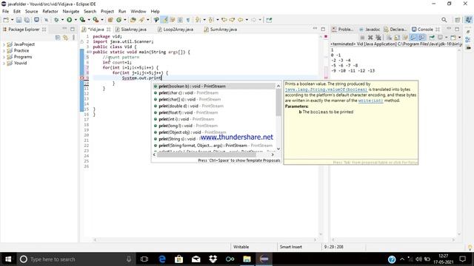The height and width of the screenshot is (266, 474).
Task: Expand the Practice project node
Action: (x=4, y=51)
